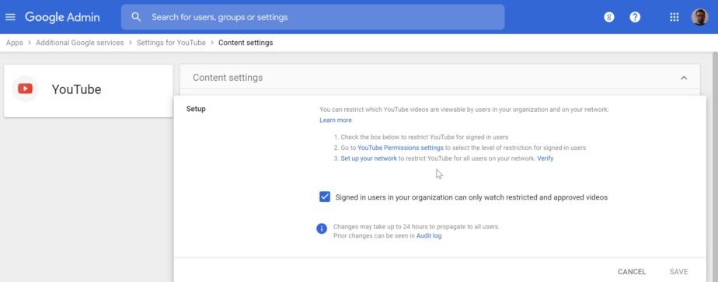Click the Setup section label
The width and height of the screenshot is (718, 282).
[196, 109]
